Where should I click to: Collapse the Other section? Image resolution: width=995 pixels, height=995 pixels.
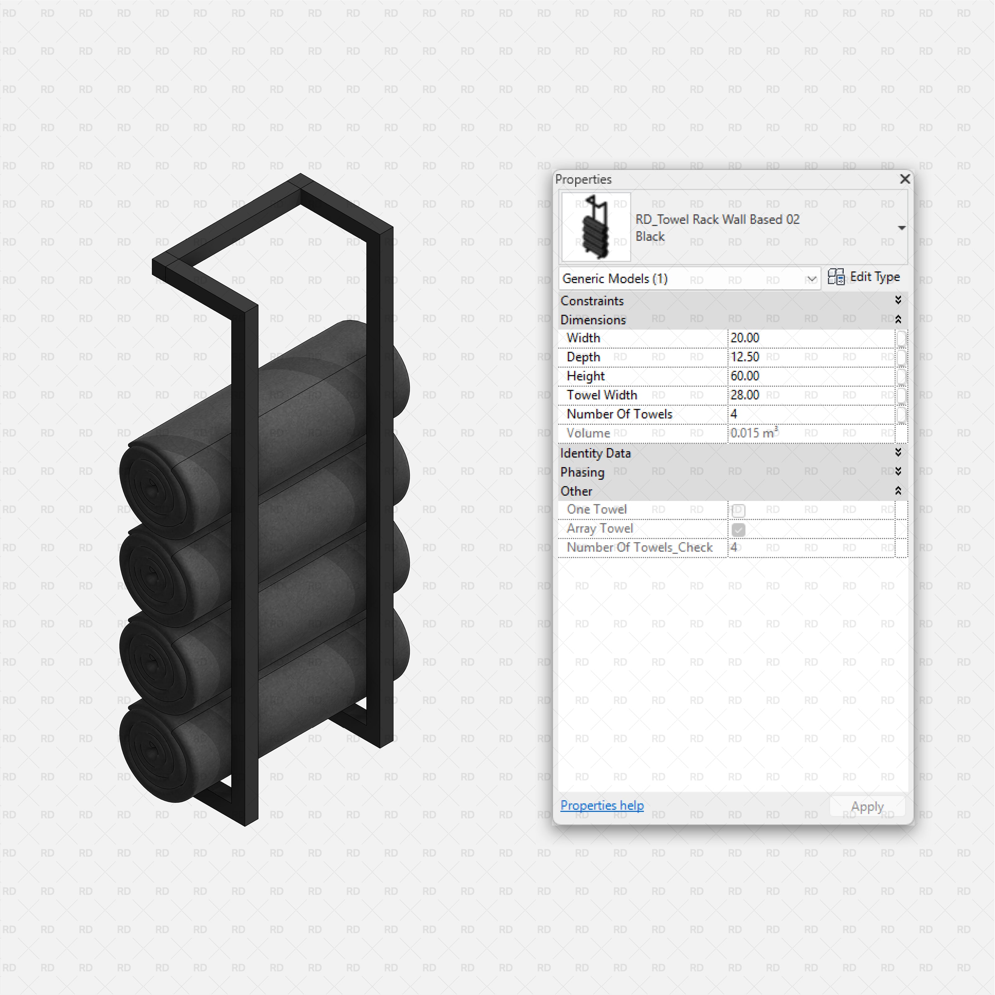(x=898, y=491)
